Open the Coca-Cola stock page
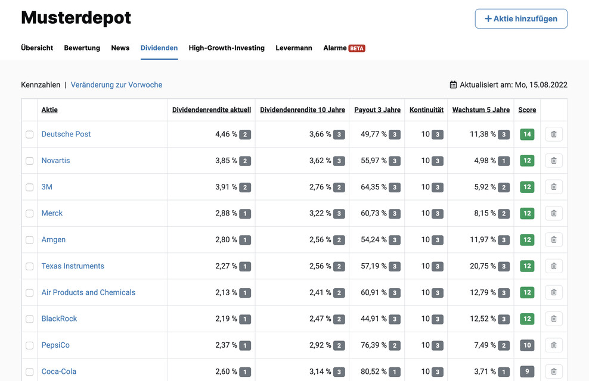This screenshot has height=381, width=589. click(58, 371)
